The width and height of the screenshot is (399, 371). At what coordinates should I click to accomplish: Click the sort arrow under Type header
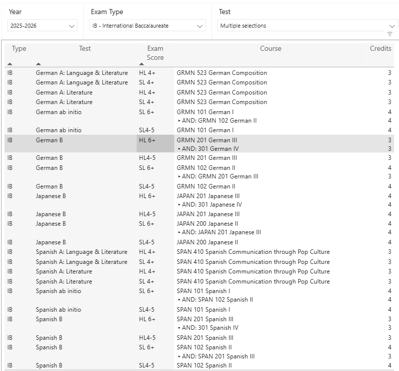[10, 64]
